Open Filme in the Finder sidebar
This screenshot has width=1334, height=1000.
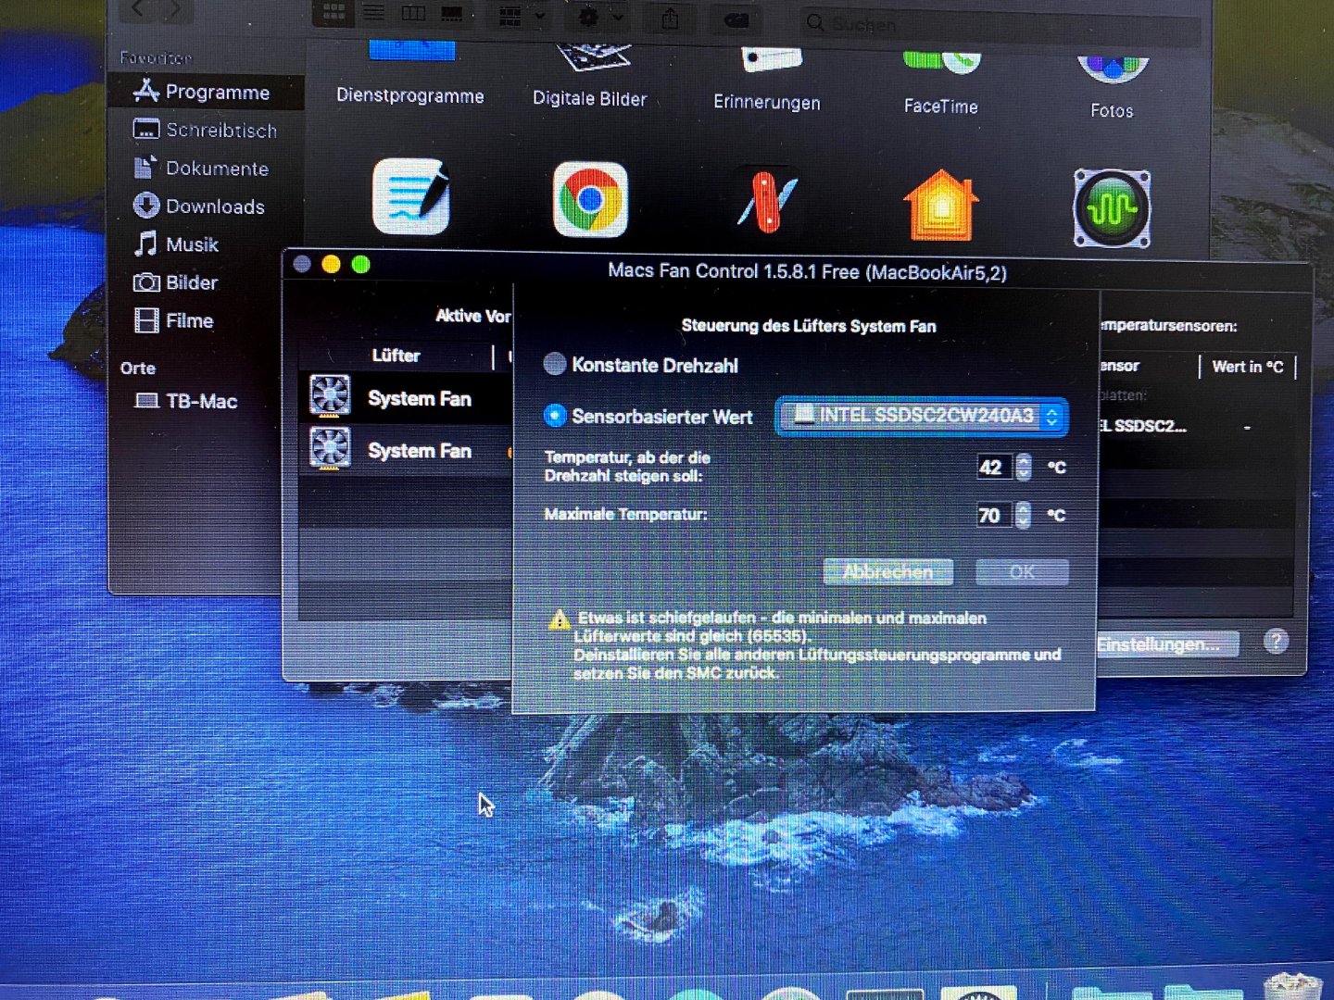point(174,320)
